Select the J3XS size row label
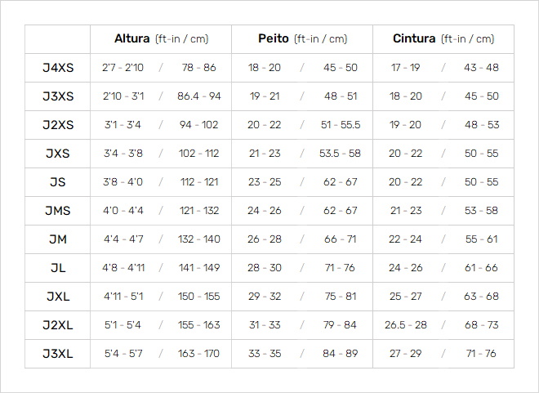 [58, 96]
